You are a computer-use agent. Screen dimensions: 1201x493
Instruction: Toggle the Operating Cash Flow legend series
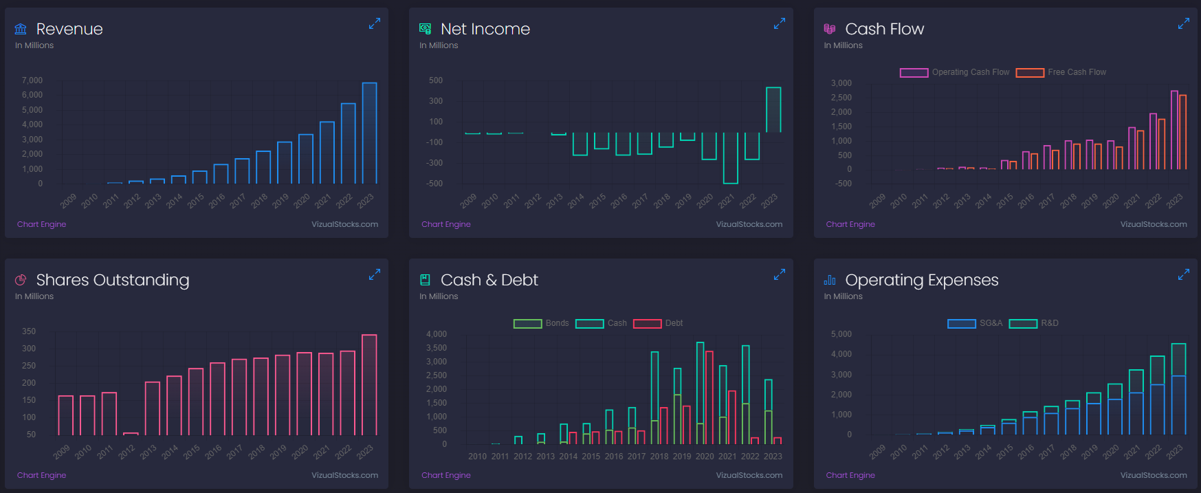(955, 72)
